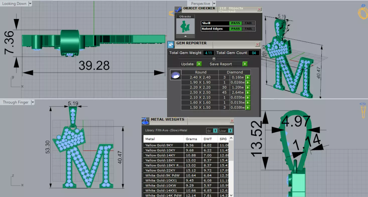Viewport: 368px width, 197px height.
Task: Click the Perspective viewport title
Action: (x=201, y=4)
